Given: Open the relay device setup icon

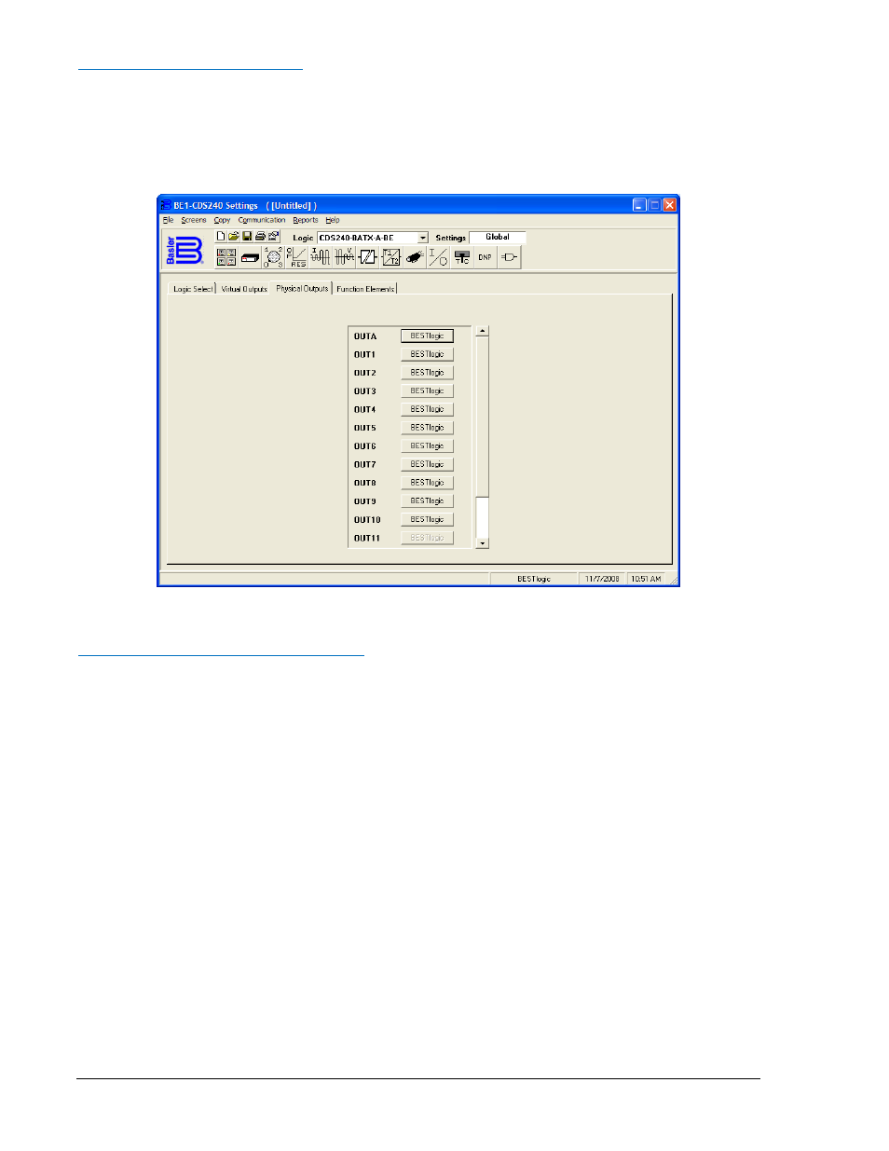Looking at the screenshot, I should (250, 257).
